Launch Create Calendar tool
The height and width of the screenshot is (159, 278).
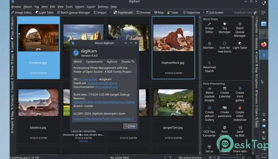224,93
